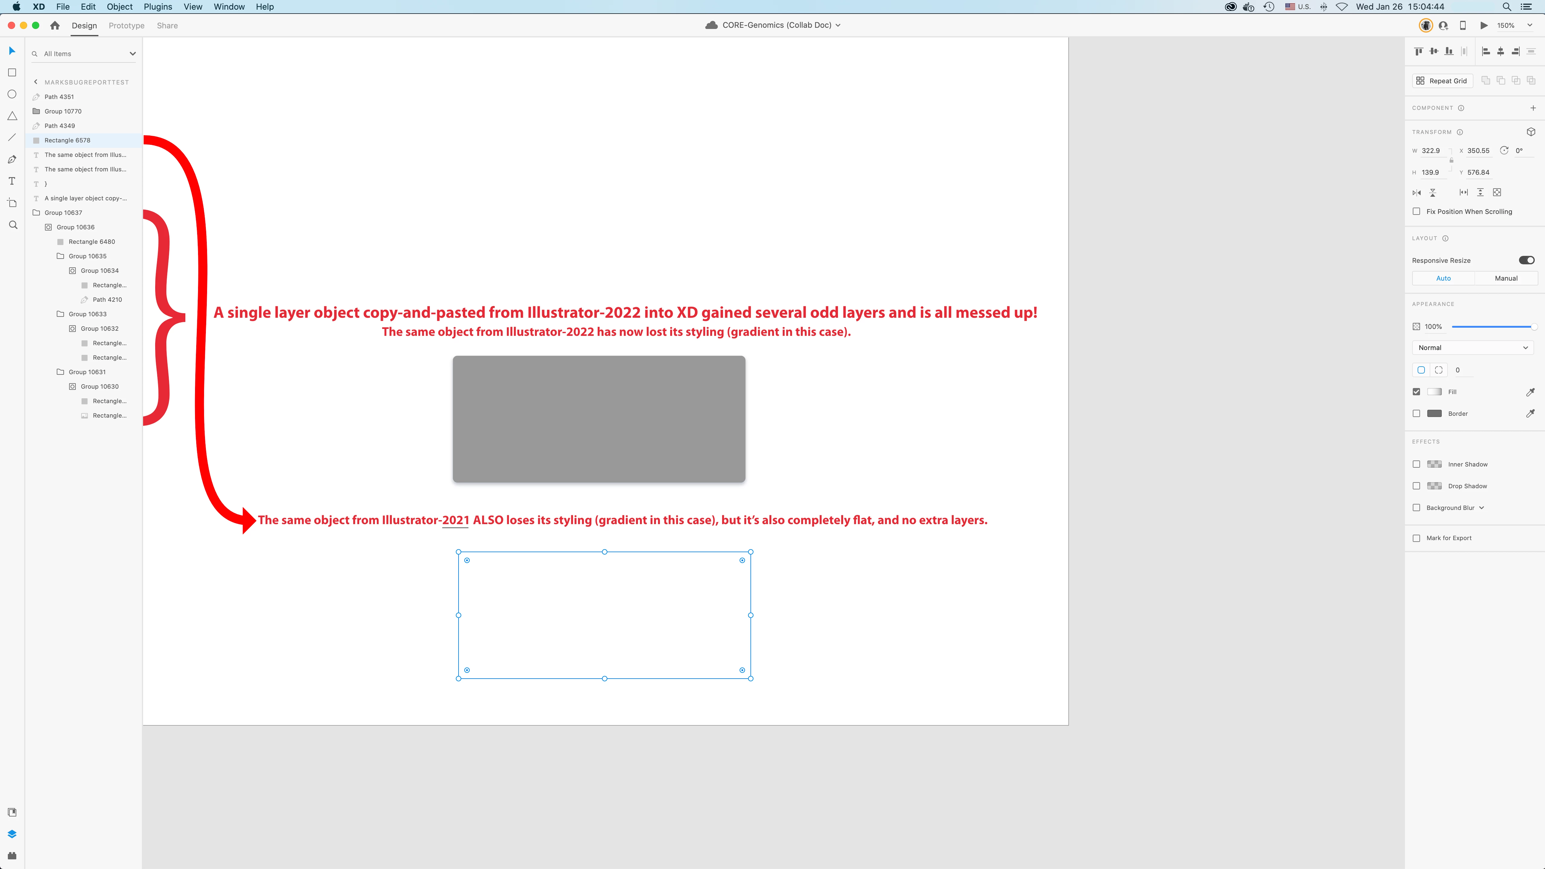
Task: Click the Repeat Grid button
Action: tap(1442, 81)
